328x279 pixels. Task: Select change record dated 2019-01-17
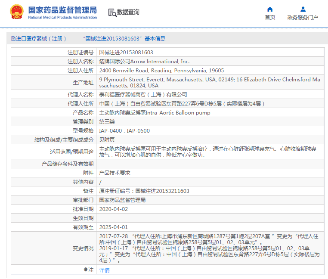(209, 254)
